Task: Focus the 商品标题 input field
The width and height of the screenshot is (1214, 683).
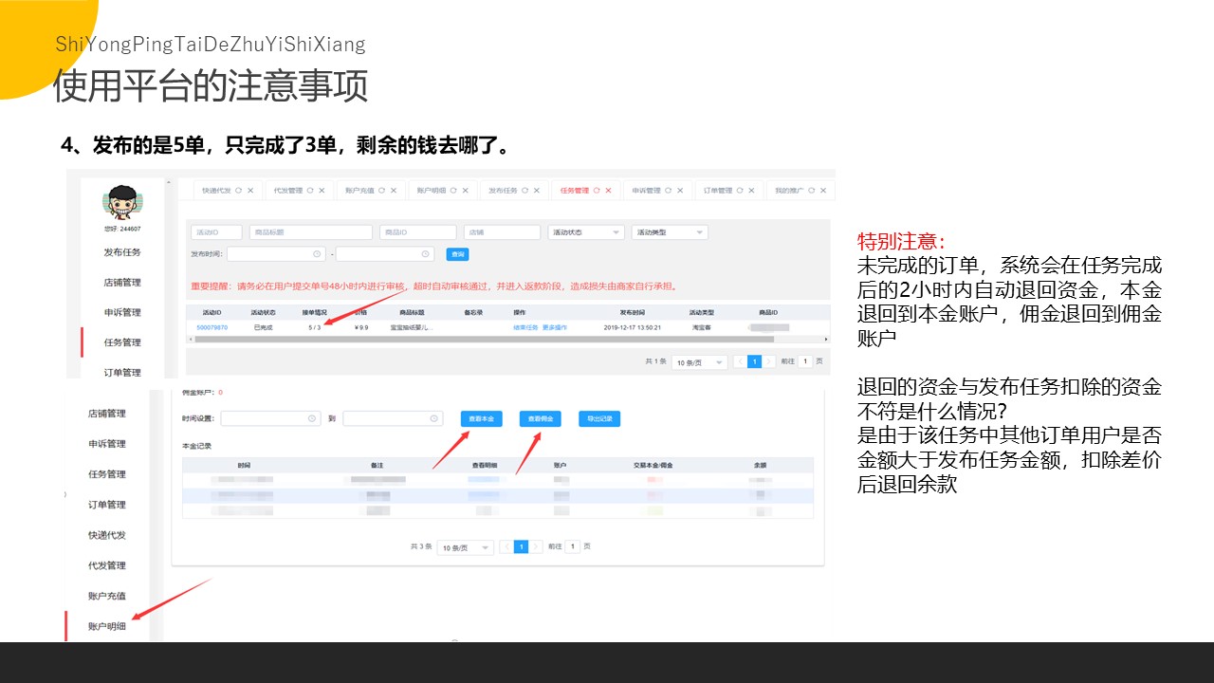Action: click(310, 232)
